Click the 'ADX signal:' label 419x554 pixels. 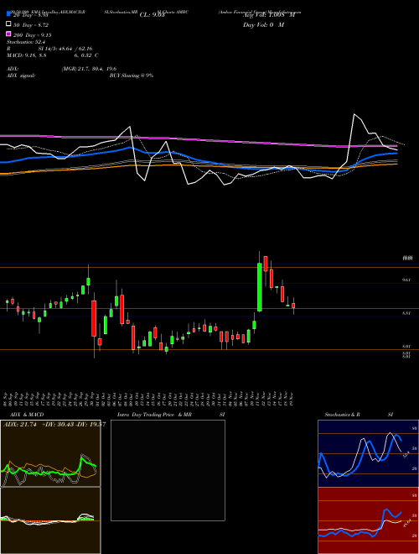click(x=21, y=76)
